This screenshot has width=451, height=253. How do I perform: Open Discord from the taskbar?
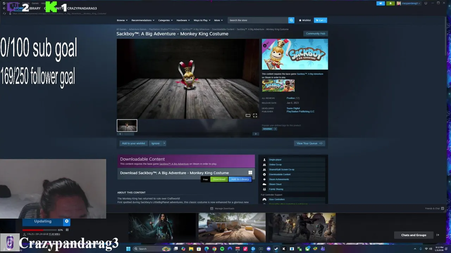click(268, 249)
